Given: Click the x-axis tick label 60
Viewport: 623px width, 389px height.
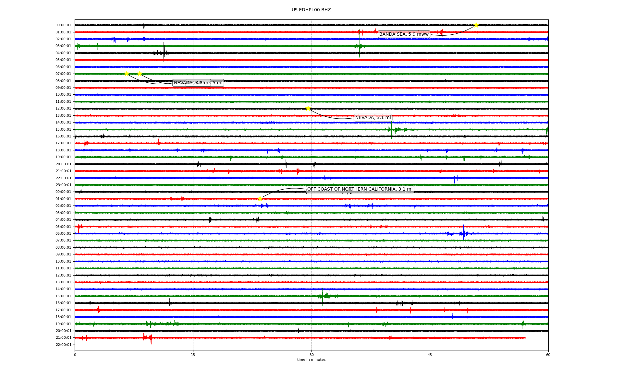Looking at the screenshot, I should [548, 355].
